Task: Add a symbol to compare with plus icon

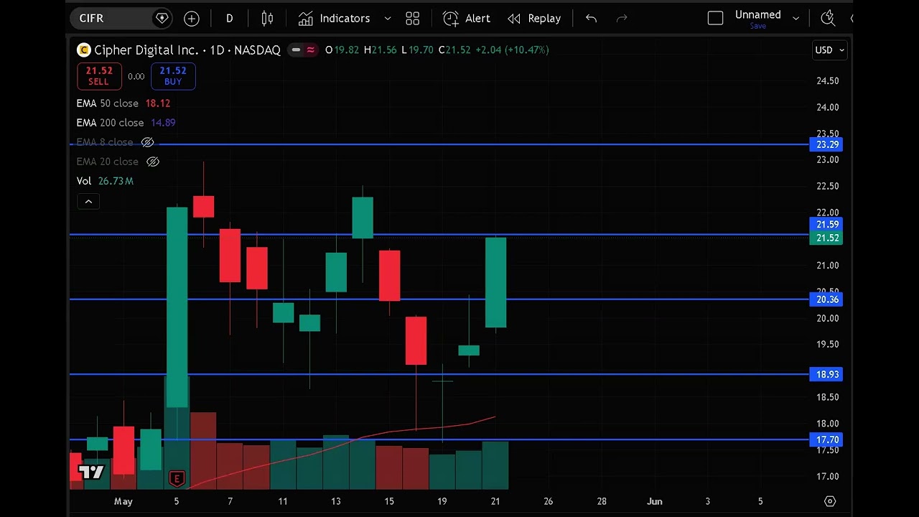Action: coord(192,19)
